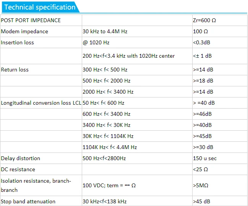
Task: Click the 1020Hz center frequency range cell
Action: [x=129, y=56]
